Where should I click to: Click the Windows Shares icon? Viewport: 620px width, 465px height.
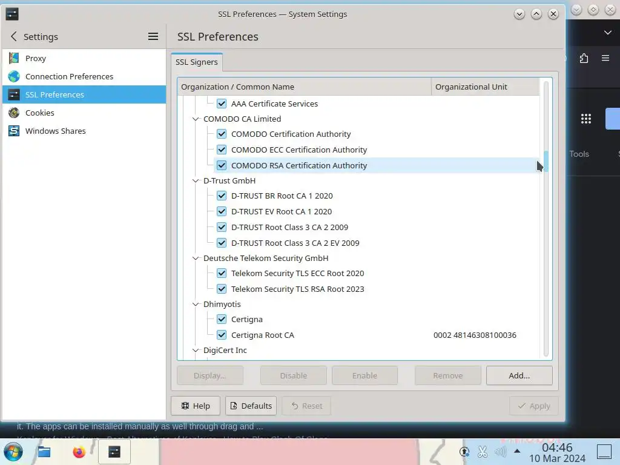point(14,131)
